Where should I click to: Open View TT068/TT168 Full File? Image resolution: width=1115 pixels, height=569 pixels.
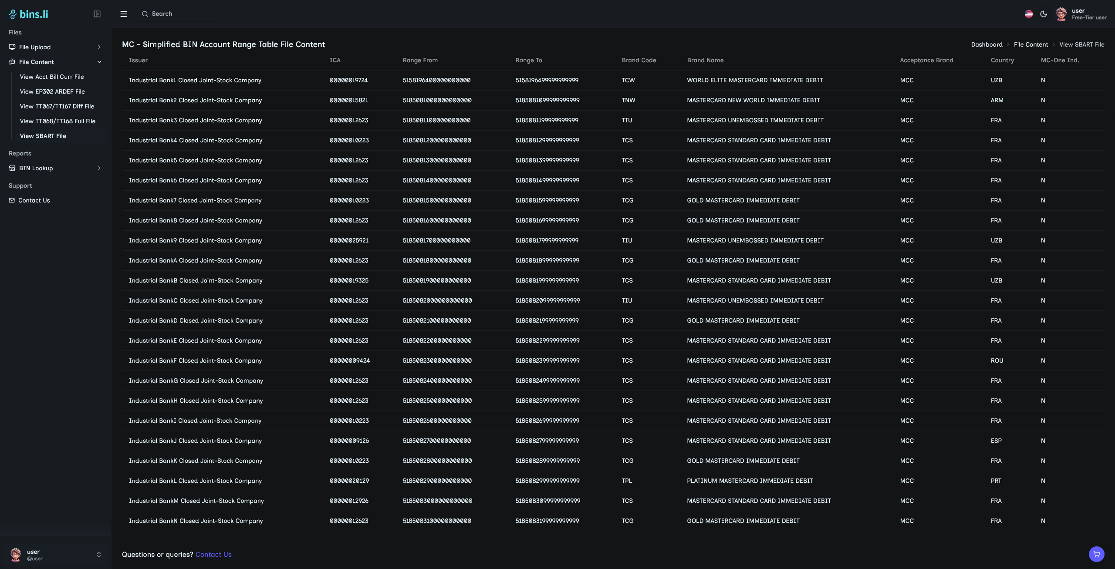pyautogui.click(x=57, y=121)
